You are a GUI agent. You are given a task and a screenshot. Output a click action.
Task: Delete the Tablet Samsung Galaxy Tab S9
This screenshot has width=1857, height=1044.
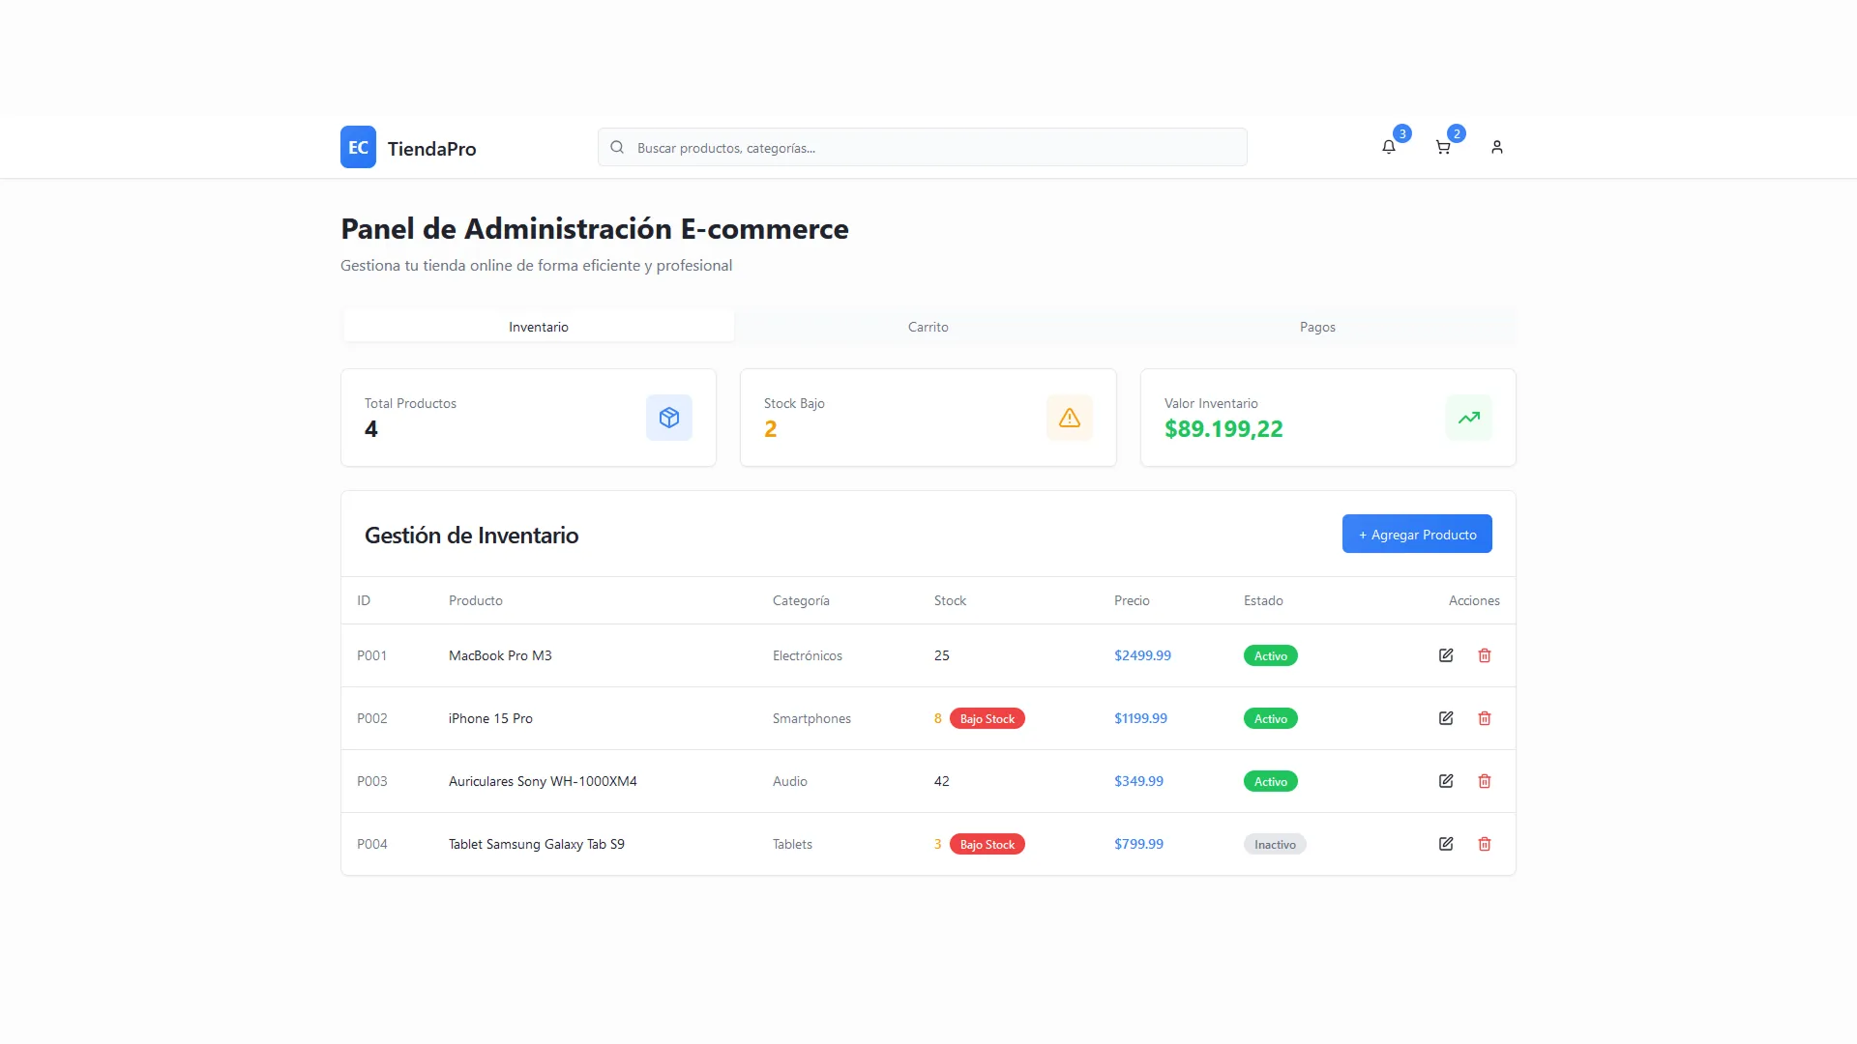1485,844
